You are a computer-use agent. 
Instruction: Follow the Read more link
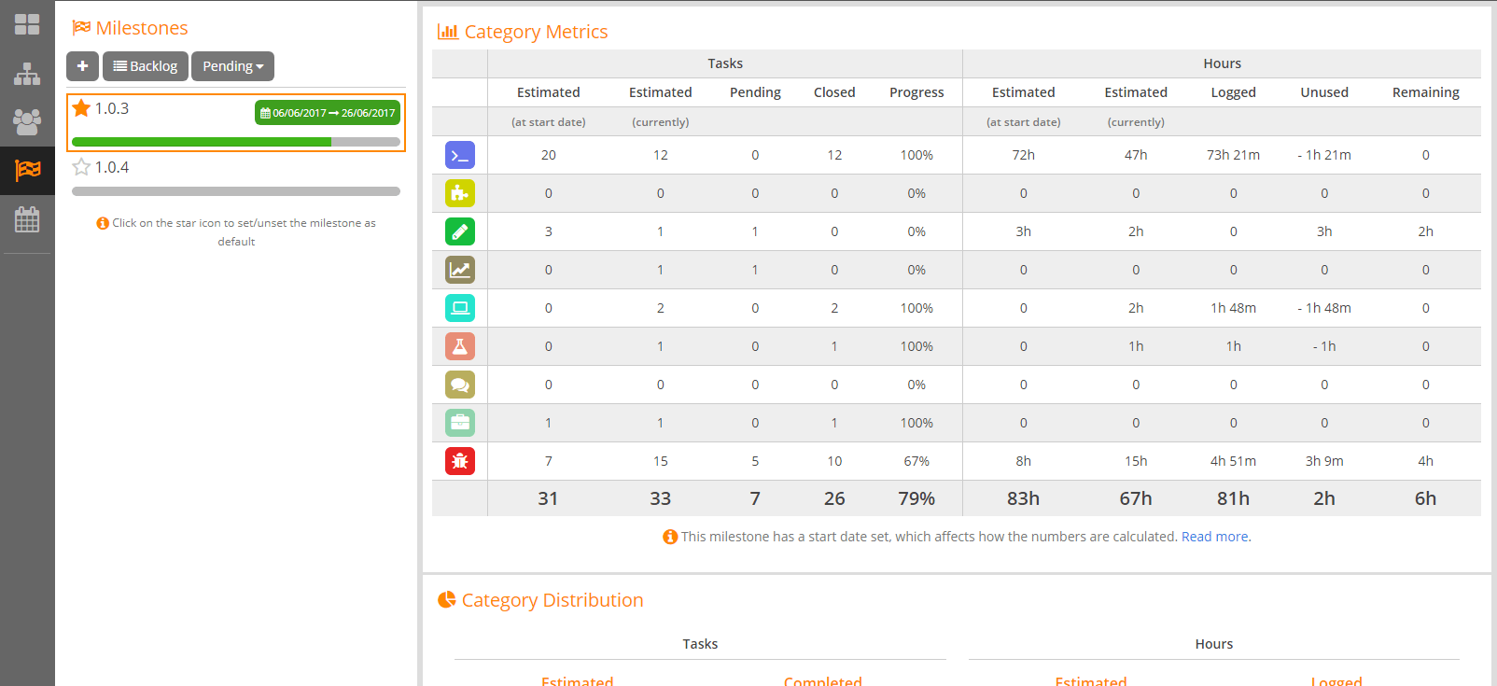pos(1214,537)
